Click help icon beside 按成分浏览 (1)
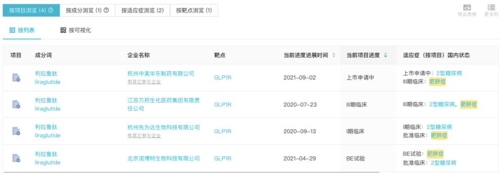 [x=106, y=11]
